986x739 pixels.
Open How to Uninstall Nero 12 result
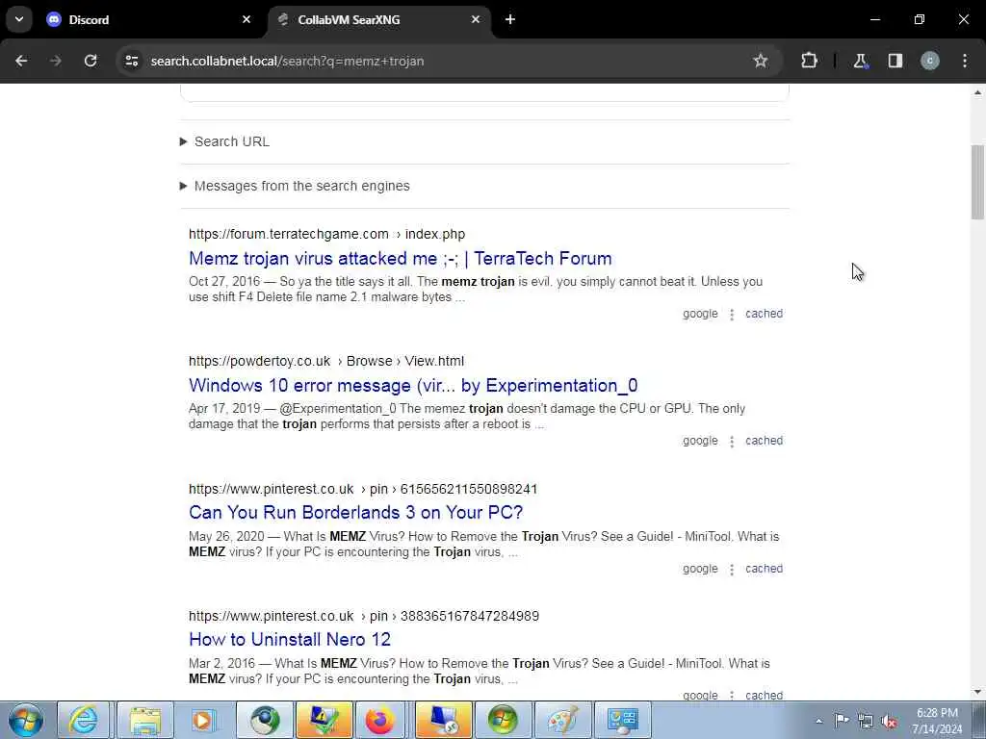[290, 639]
